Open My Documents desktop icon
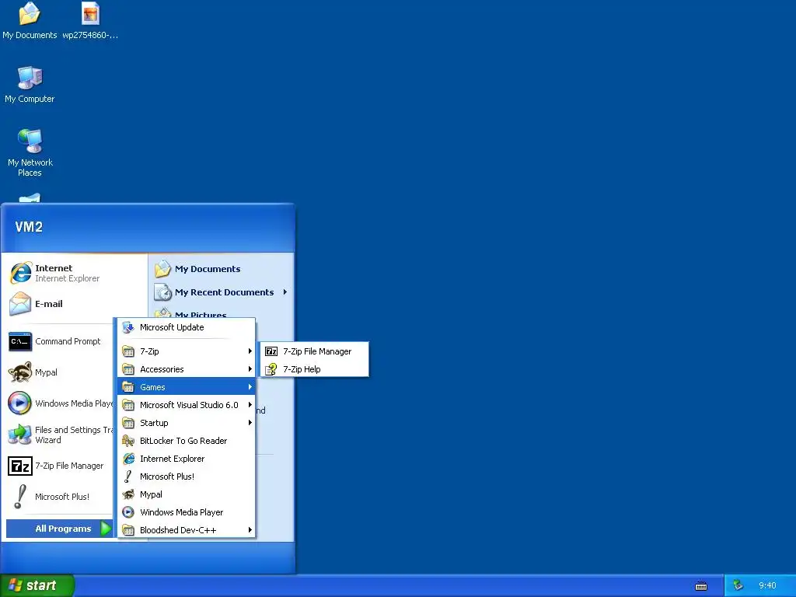Image resolution: width=796 pixels, height=597 pixels. pos(30,21)
